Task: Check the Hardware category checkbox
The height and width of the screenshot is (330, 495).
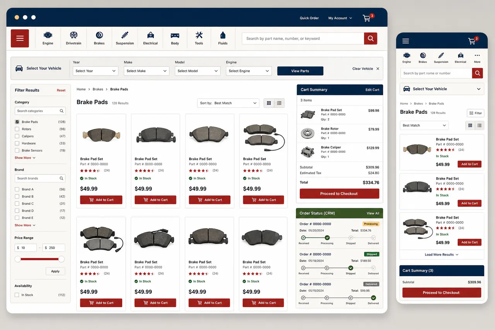Action: [x=17, y=144]
